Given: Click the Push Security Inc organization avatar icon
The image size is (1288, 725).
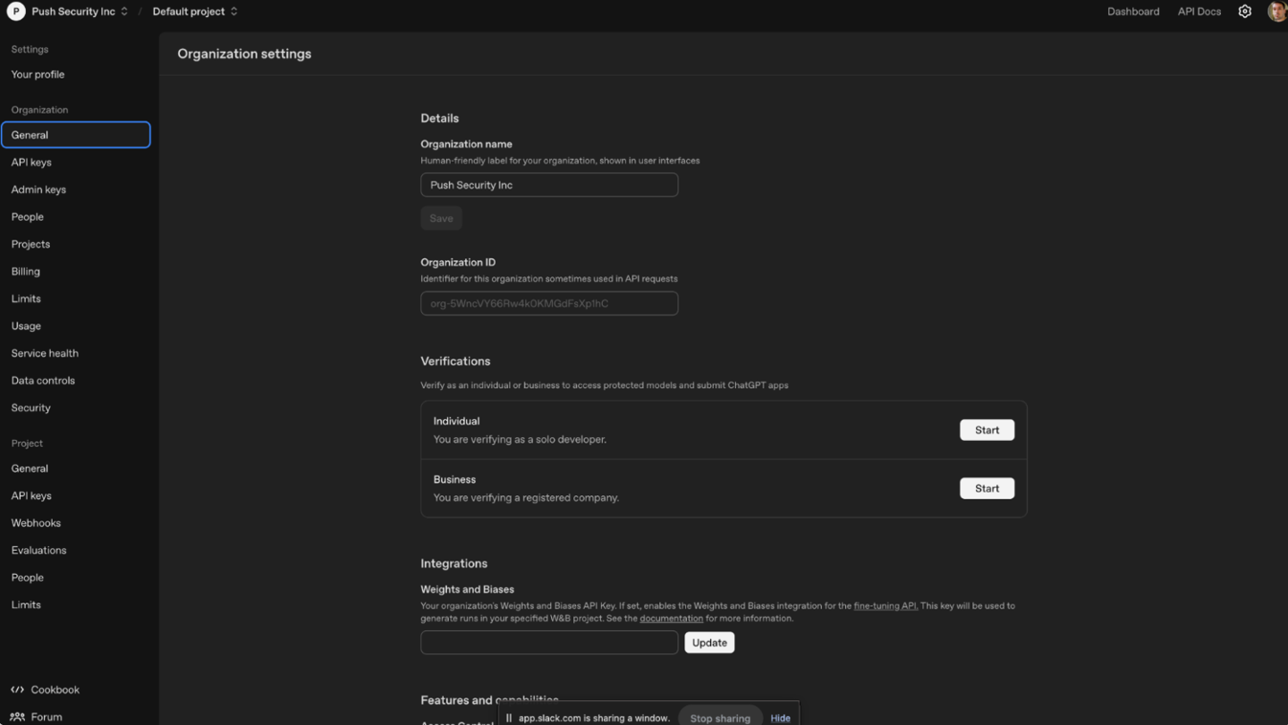Looking at the screenshot, I should [16, 12].
